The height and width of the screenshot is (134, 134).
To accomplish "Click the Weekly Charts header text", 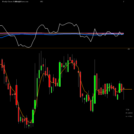I will coord(8,2).
